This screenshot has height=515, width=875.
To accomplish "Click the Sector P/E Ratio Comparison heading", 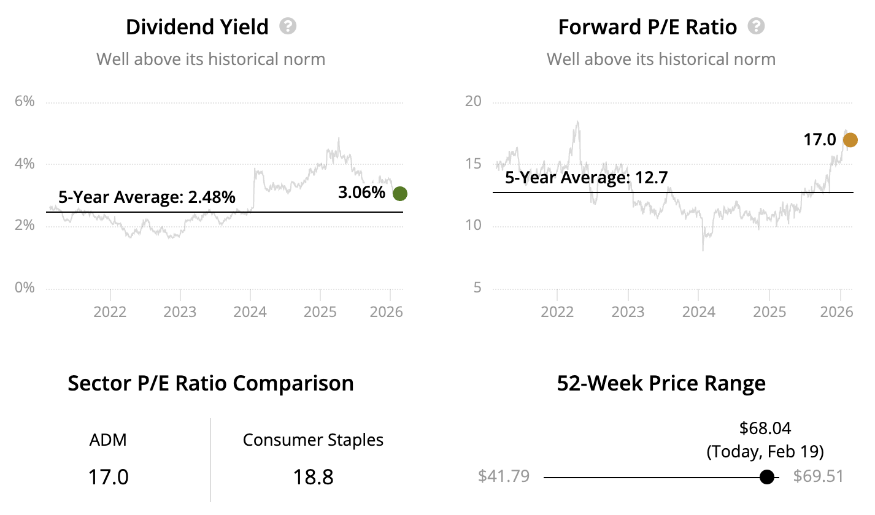I will click(210, 383).
